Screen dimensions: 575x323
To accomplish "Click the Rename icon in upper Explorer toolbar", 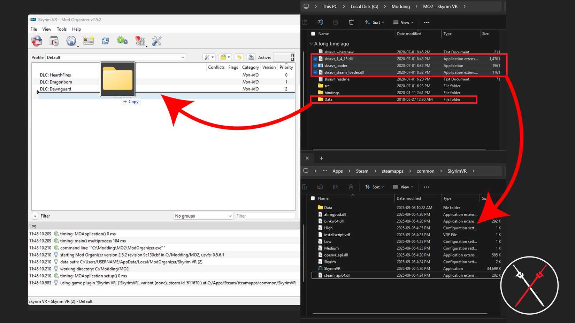I will [x=320, y=22].
